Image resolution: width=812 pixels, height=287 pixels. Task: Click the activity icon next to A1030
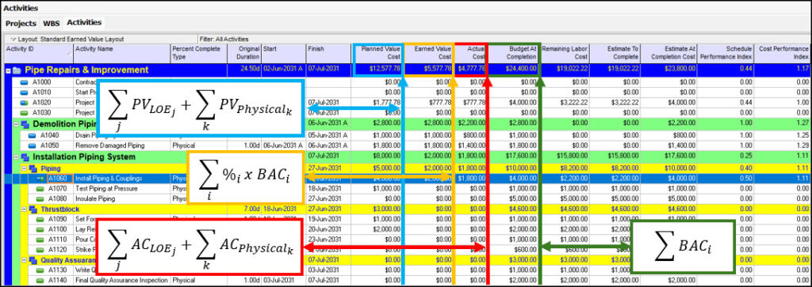point(24,112)
